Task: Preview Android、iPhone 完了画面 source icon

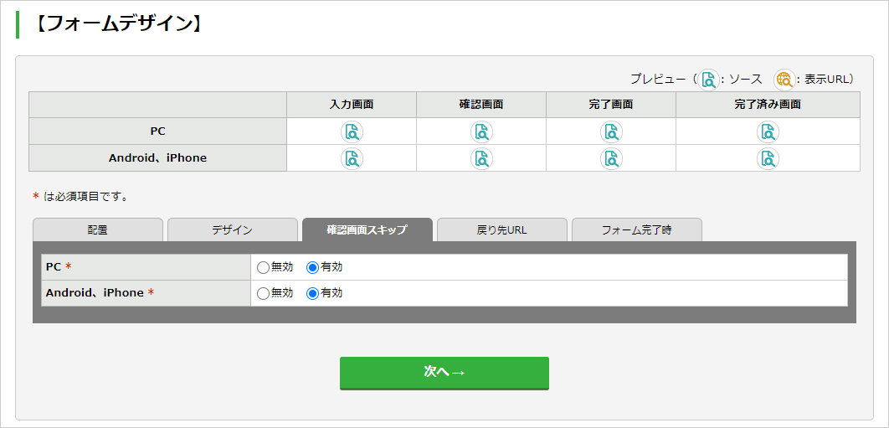Action: coord(611,158)
